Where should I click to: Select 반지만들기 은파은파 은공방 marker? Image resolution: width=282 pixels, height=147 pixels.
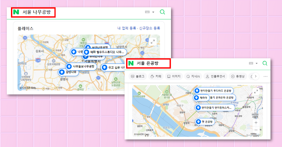pyautogui.click(x=222, y=98)
